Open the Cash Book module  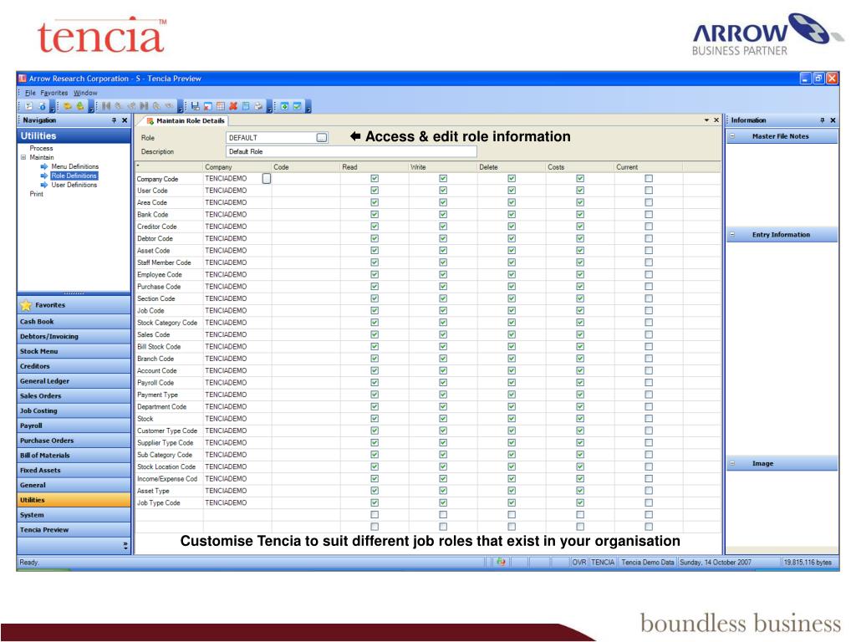tap(74, 322)
